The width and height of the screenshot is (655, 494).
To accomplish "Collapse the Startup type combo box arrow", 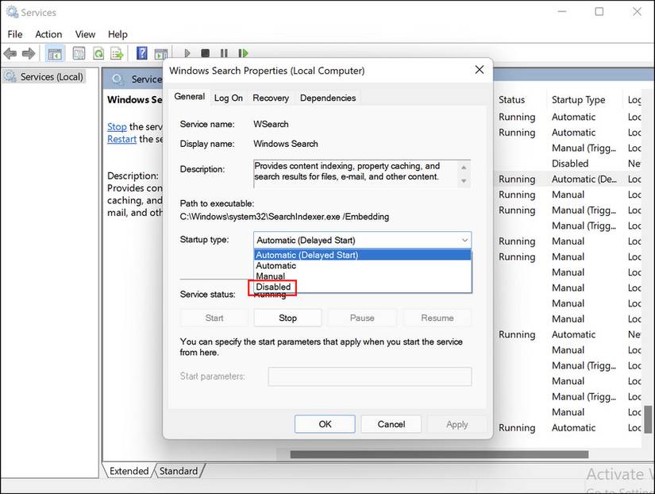I will point(464,240).
